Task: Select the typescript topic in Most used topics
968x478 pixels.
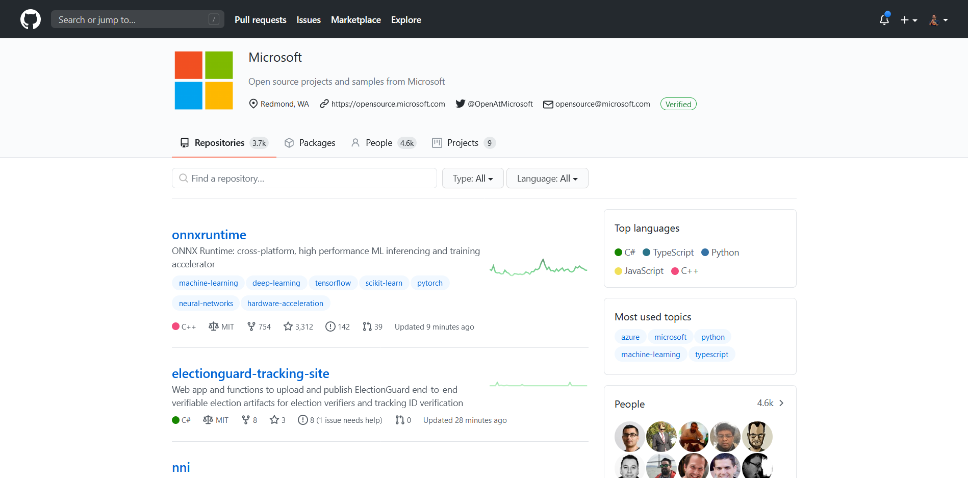Action: click(x=711, y=355)
